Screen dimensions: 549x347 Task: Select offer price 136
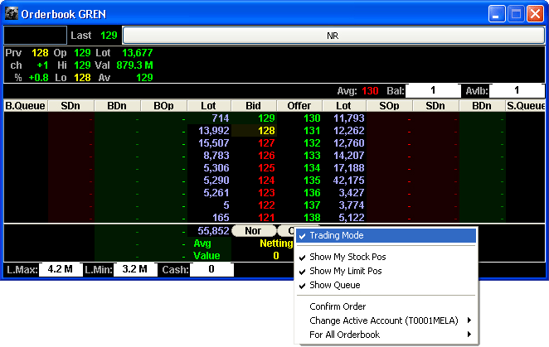(312, 193)
